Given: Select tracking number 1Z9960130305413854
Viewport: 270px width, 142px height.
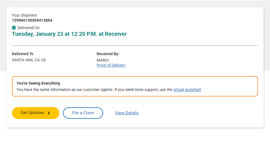Looking at the screenshot, I should [32, 20].
